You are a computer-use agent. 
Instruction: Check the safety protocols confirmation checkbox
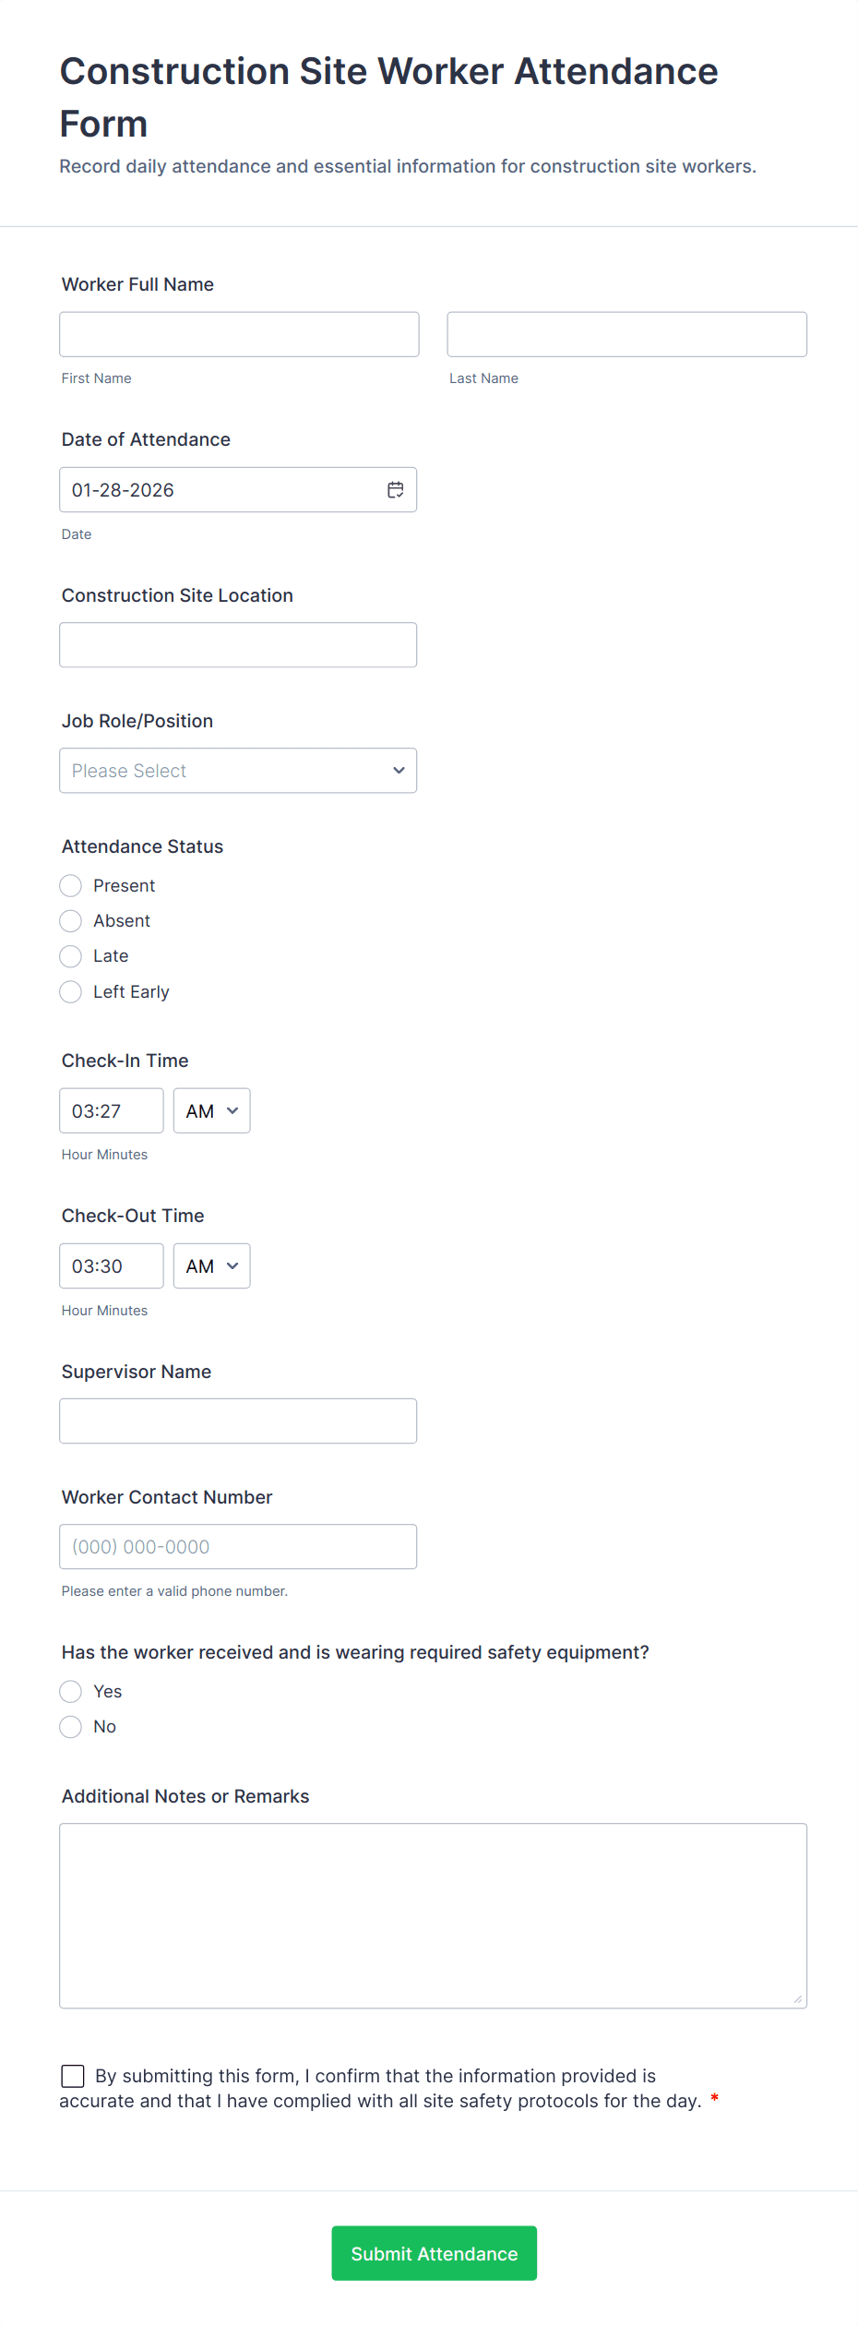tap(73, 2077)
